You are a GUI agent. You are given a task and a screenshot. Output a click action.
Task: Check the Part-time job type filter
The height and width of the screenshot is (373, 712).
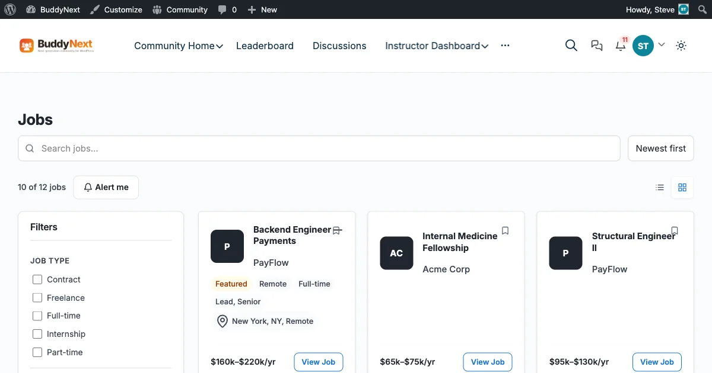coord(37,352)
